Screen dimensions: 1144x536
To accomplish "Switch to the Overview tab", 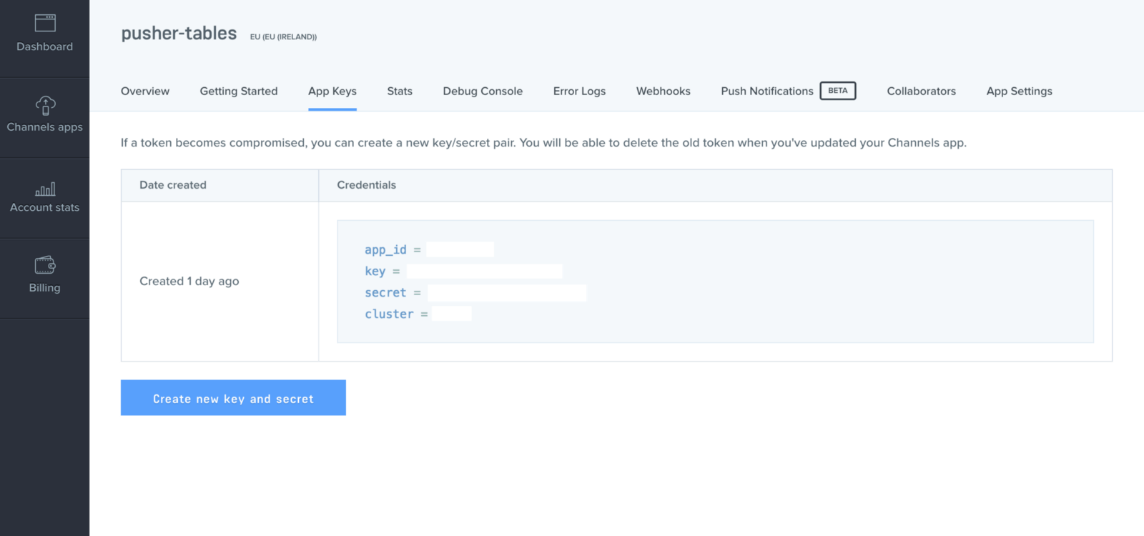I will [x=145, y=91].
